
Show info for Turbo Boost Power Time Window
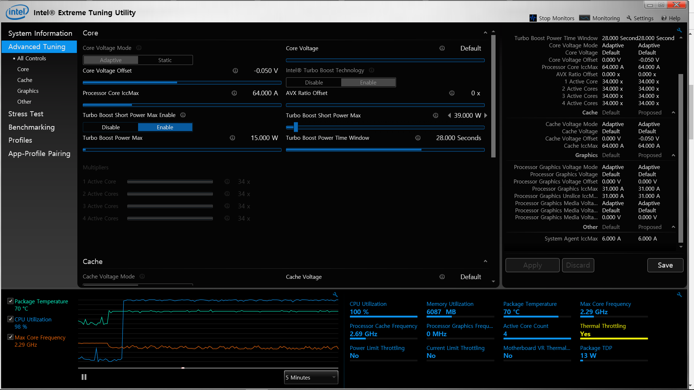418,138
